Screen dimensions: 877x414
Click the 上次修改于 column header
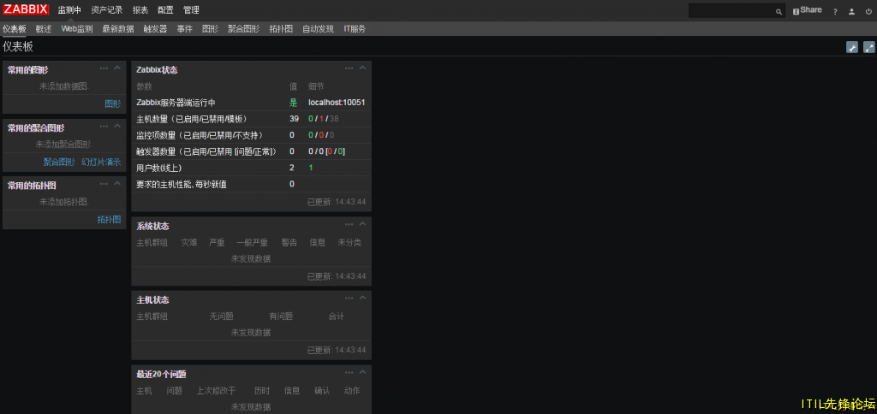216,391
